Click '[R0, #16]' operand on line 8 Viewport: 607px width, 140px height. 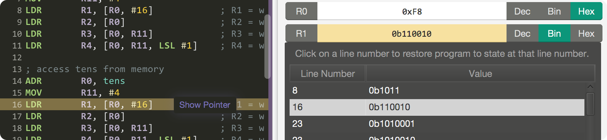pos(128,10)
